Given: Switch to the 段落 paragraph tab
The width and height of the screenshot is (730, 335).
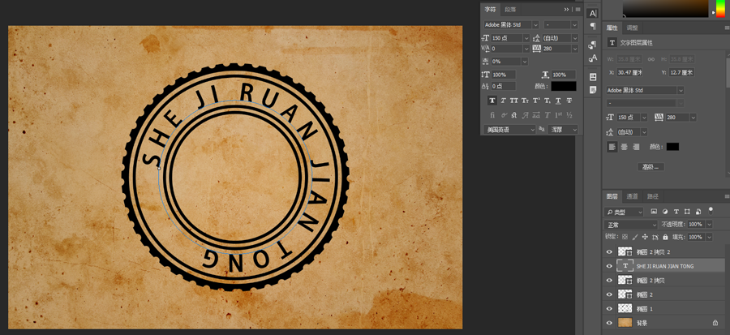Looking at the screenshot, I should point(510,9).
